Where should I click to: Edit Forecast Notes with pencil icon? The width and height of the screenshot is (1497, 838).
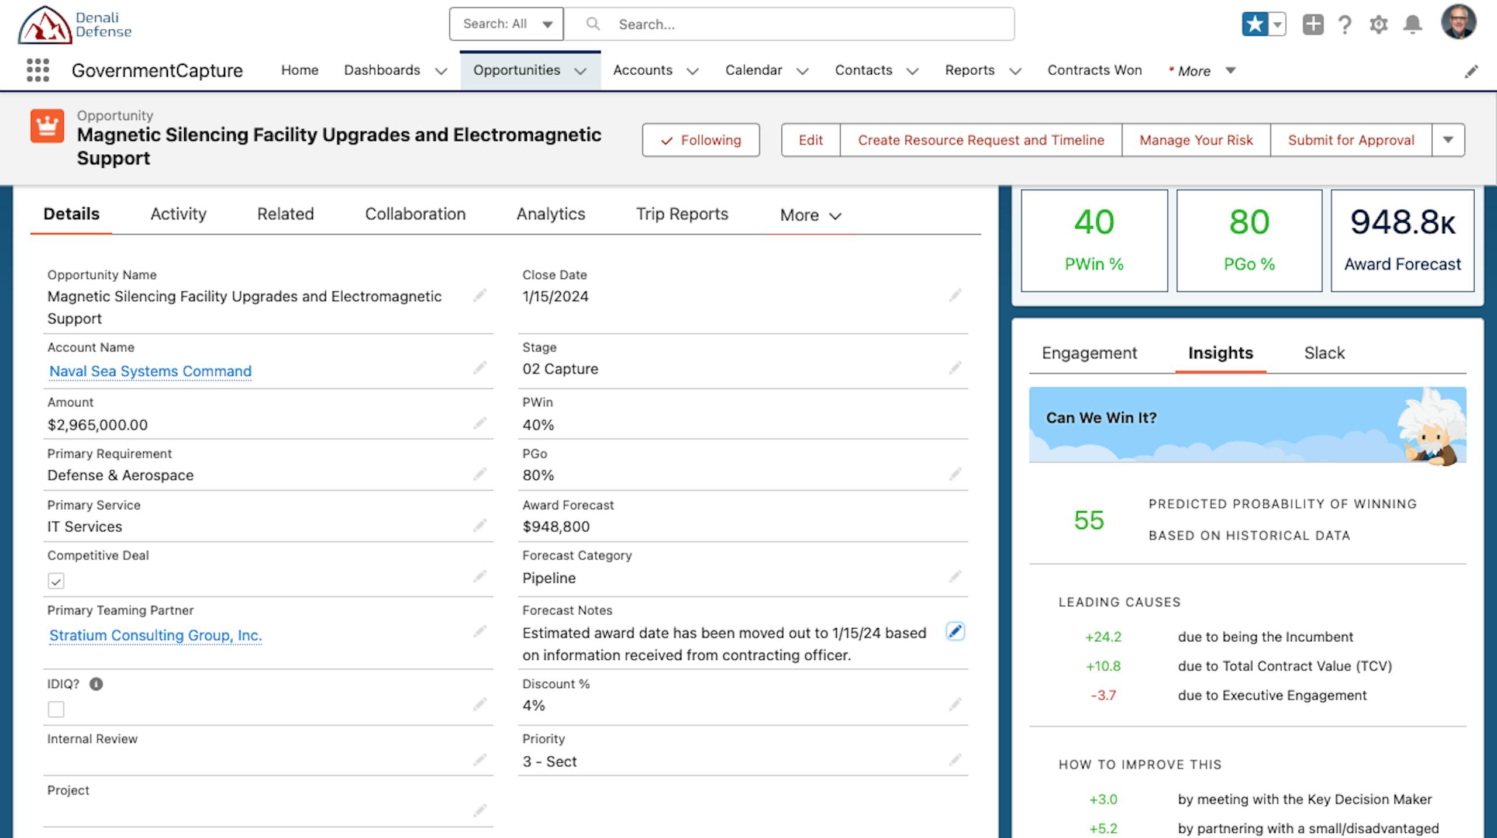pos(955,632)
